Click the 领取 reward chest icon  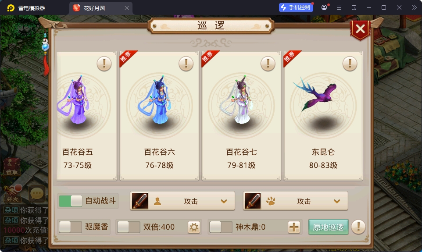(12, 167)
